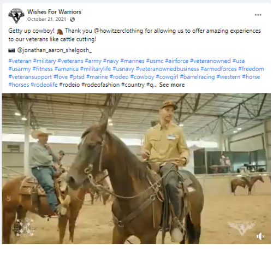The width and height of the screenshot is (273, 273).
Task: Click the horse emoji in the post text
Action: [x=60, y=32]
